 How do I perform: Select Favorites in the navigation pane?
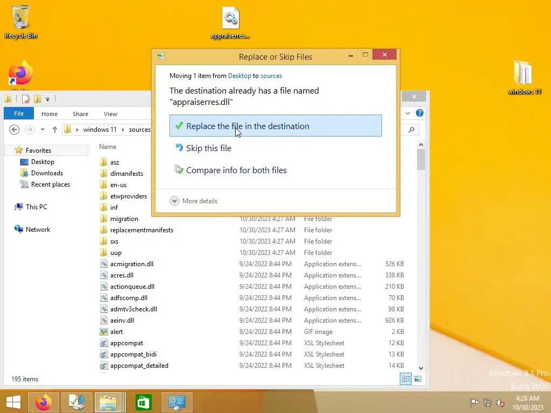[38, 151]
